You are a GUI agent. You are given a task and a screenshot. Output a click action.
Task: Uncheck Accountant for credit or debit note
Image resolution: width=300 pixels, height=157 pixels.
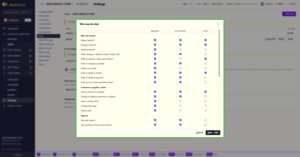180,54
